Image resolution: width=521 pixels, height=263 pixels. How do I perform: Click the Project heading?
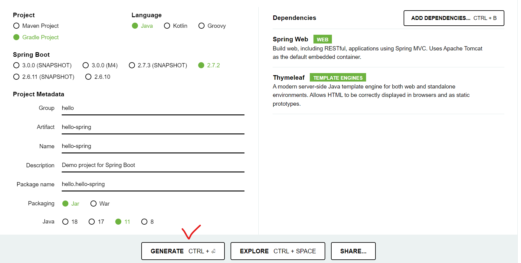pos(24,15)
